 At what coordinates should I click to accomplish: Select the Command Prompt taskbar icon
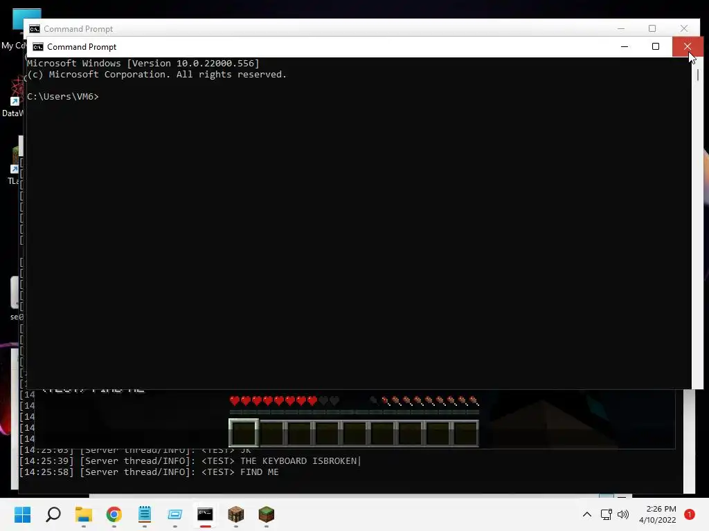point(205,514)
